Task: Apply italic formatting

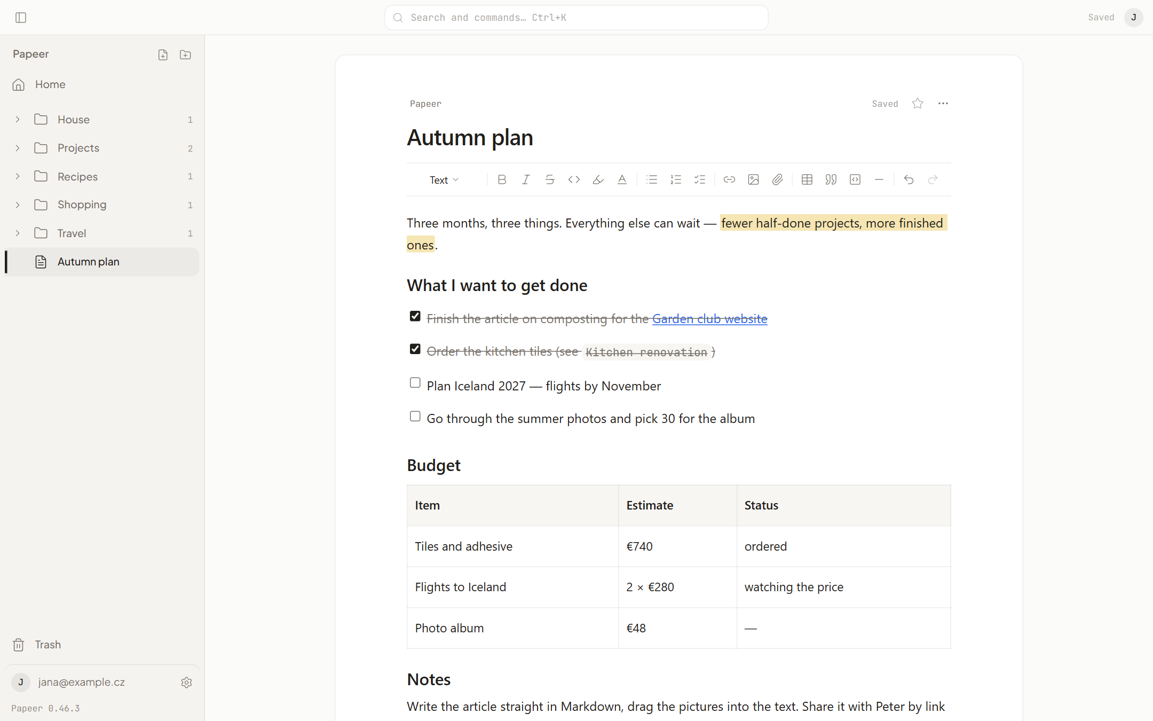Action: 526,180
